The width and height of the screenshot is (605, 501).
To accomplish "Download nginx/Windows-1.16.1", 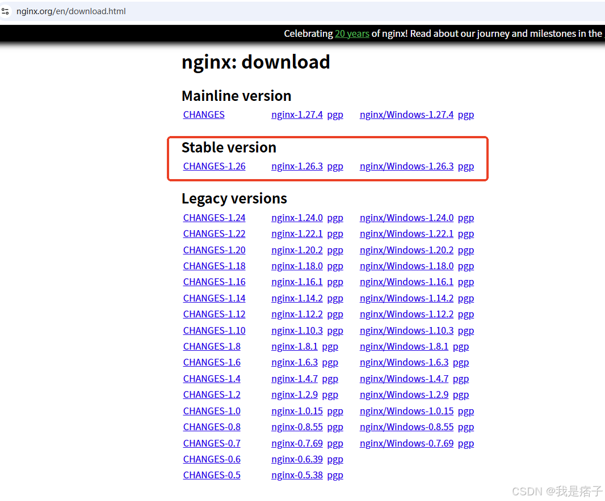I will click(406, 282).
